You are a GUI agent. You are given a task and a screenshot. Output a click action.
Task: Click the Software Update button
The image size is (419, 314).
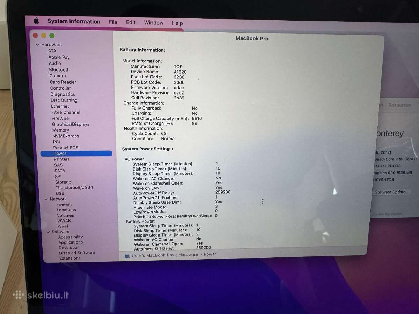pyautogui.click(x=391, y=192)
